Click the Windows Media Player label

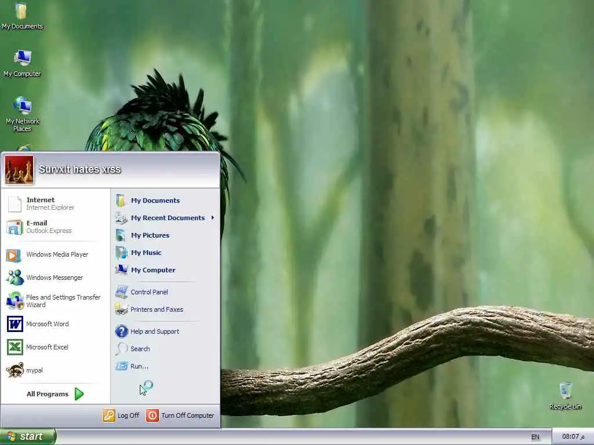click(57, 255)
